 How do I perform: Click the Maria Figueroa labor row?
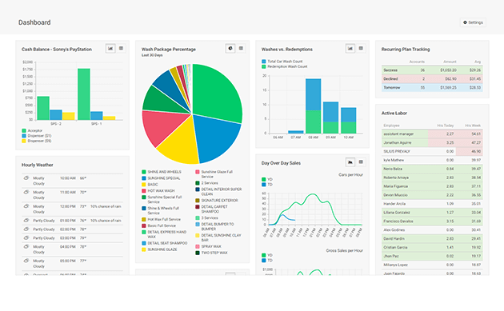point(432,186)
